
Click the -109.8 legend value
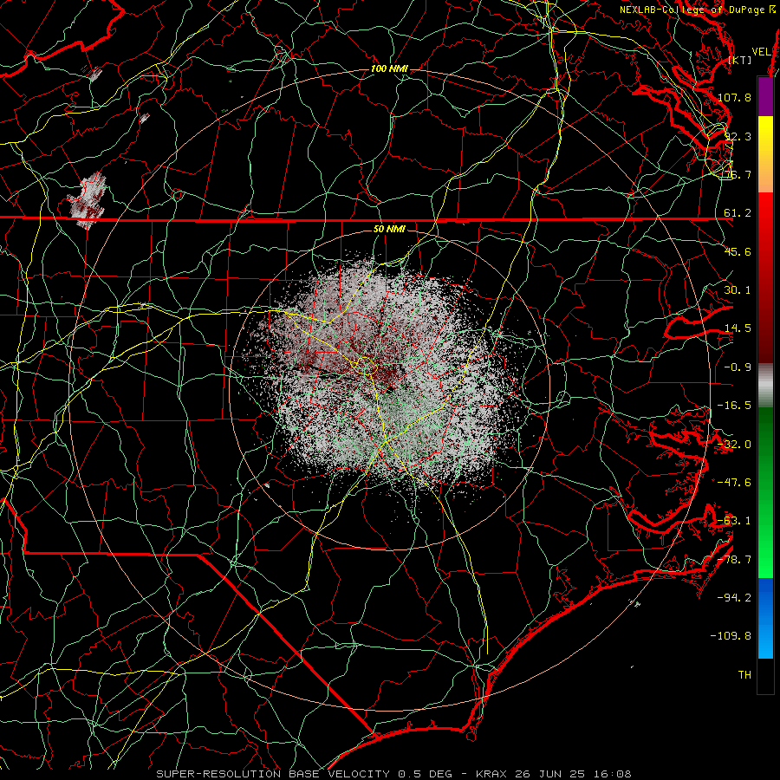point(731,636)
